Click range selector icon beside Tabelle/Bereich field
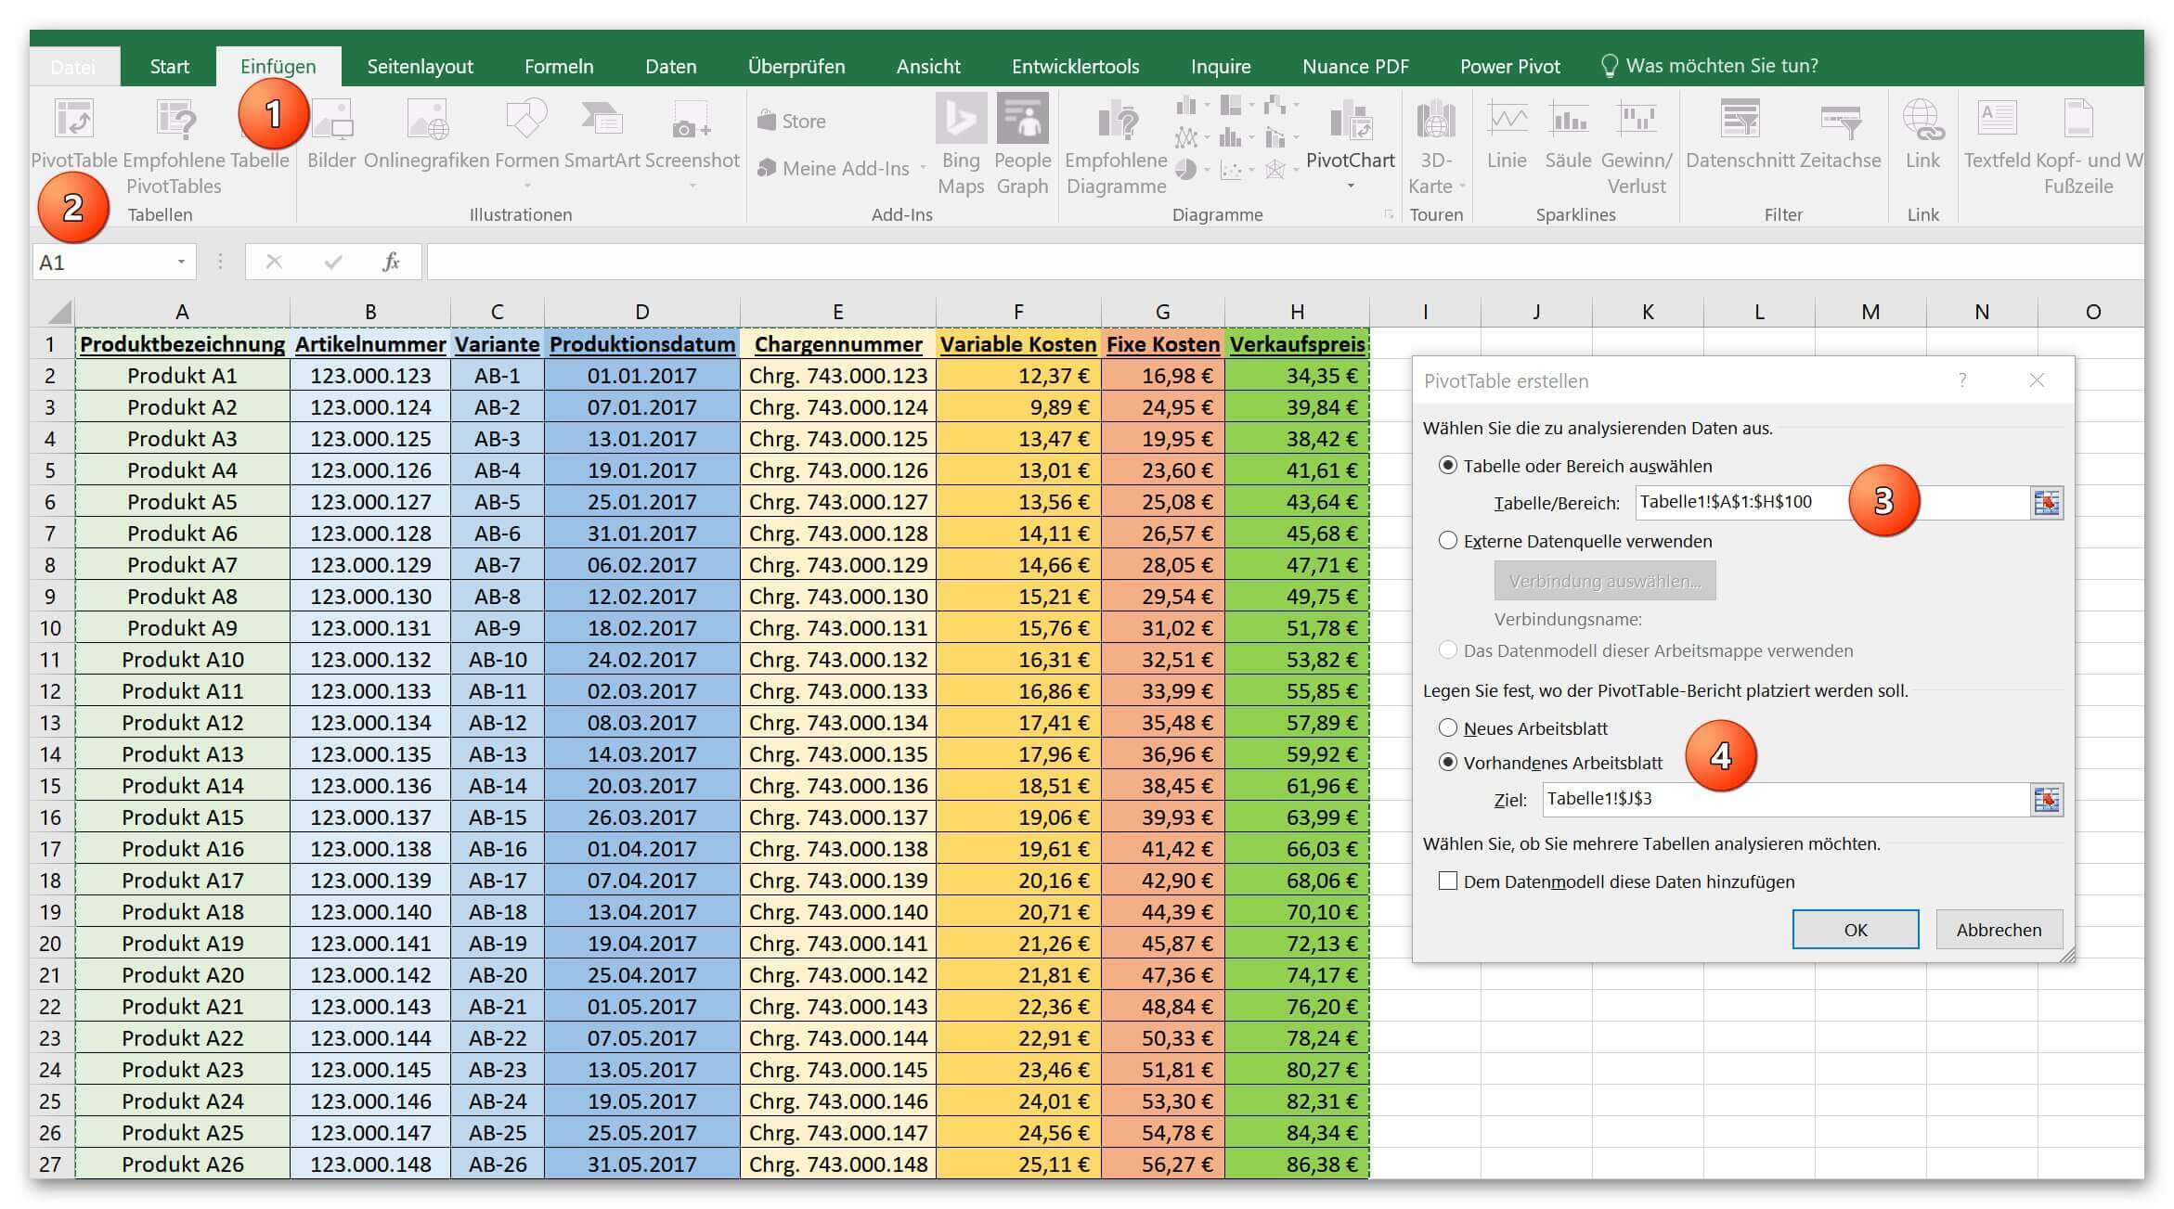The width and height of the screenshot is (2174, 1209). [2046, 503]
